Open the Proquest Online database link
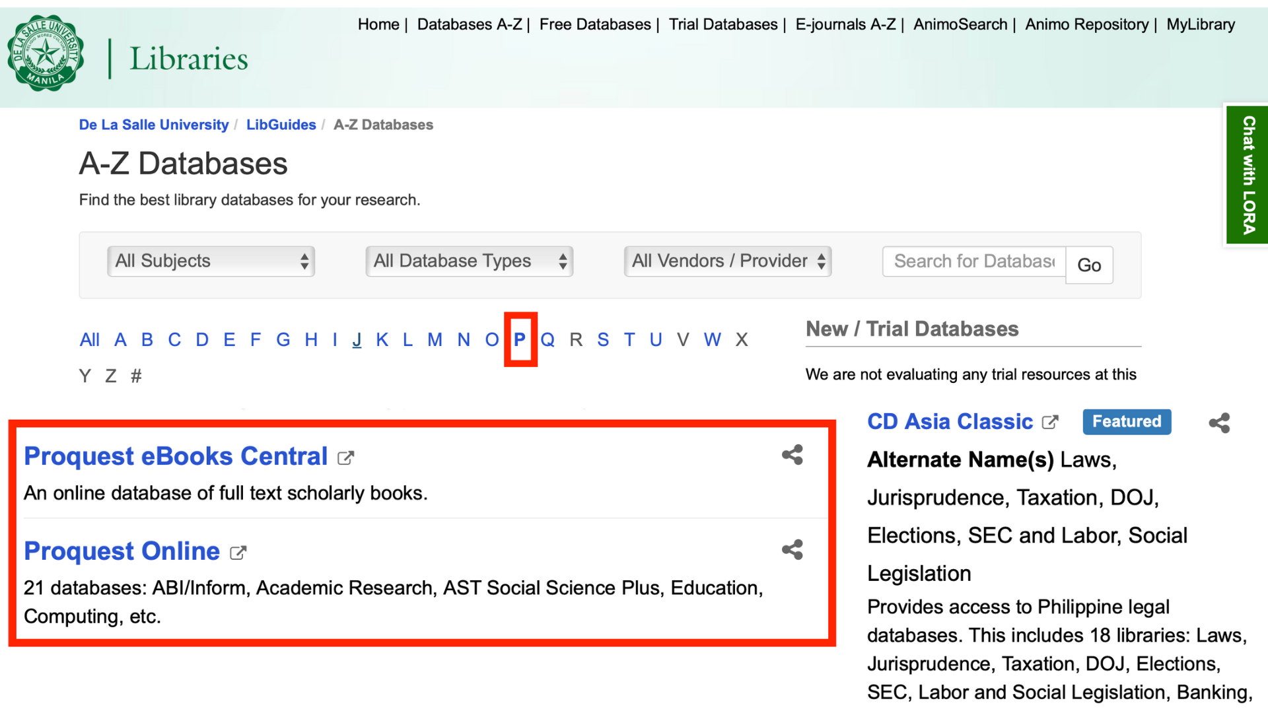 pyautogui.click(x=122, y=551)
